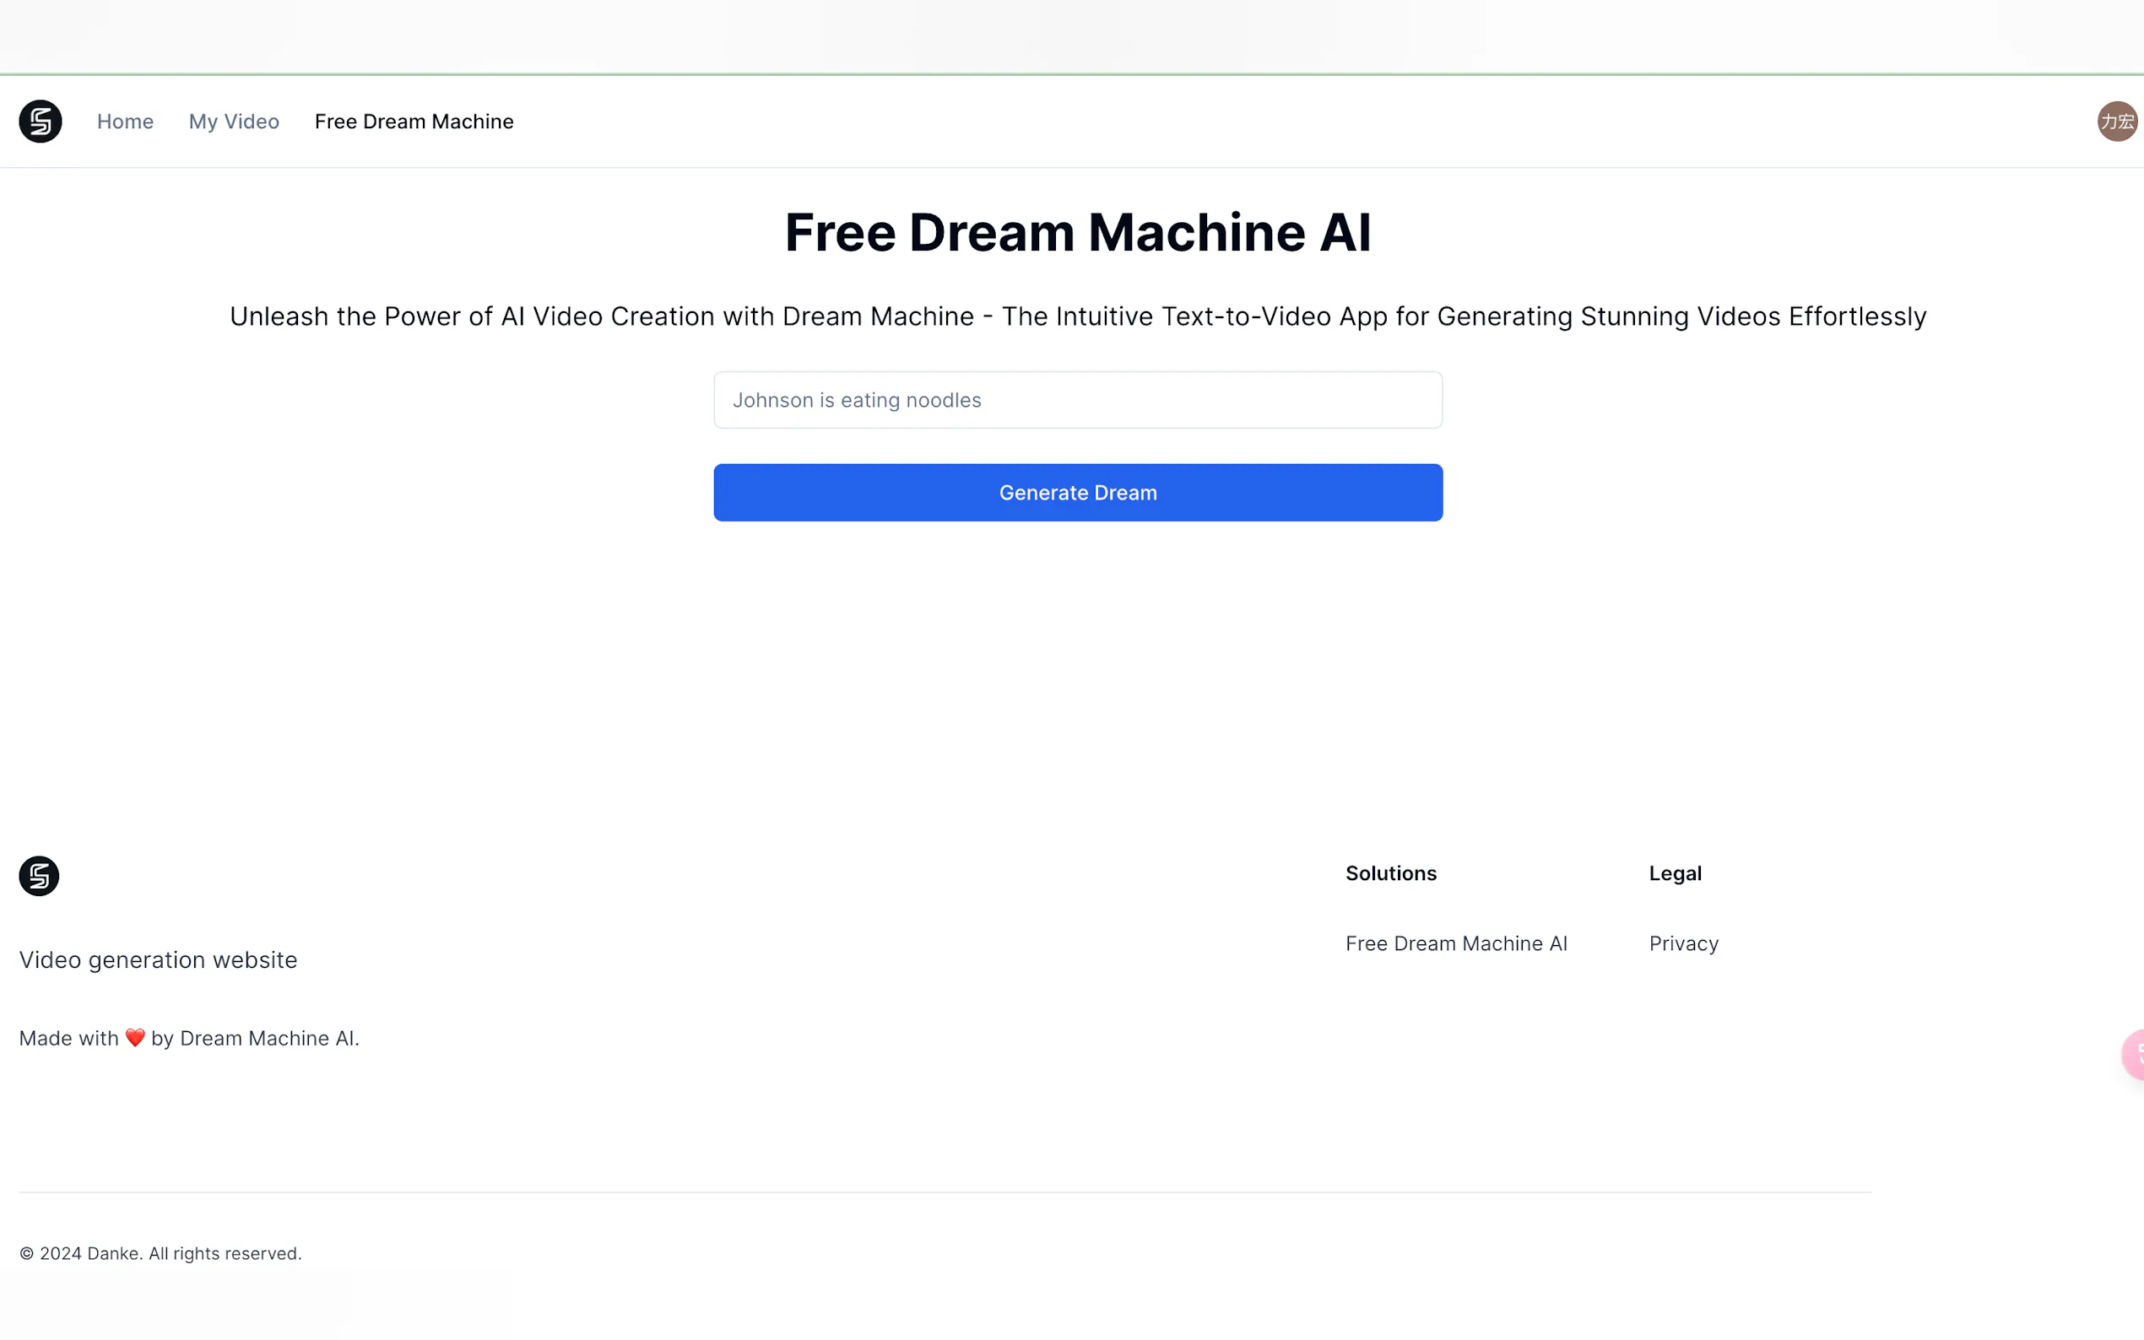Click the pink floating widget at right edge
This screenshot has height=1340, width=2144.
[2134, 1055]
